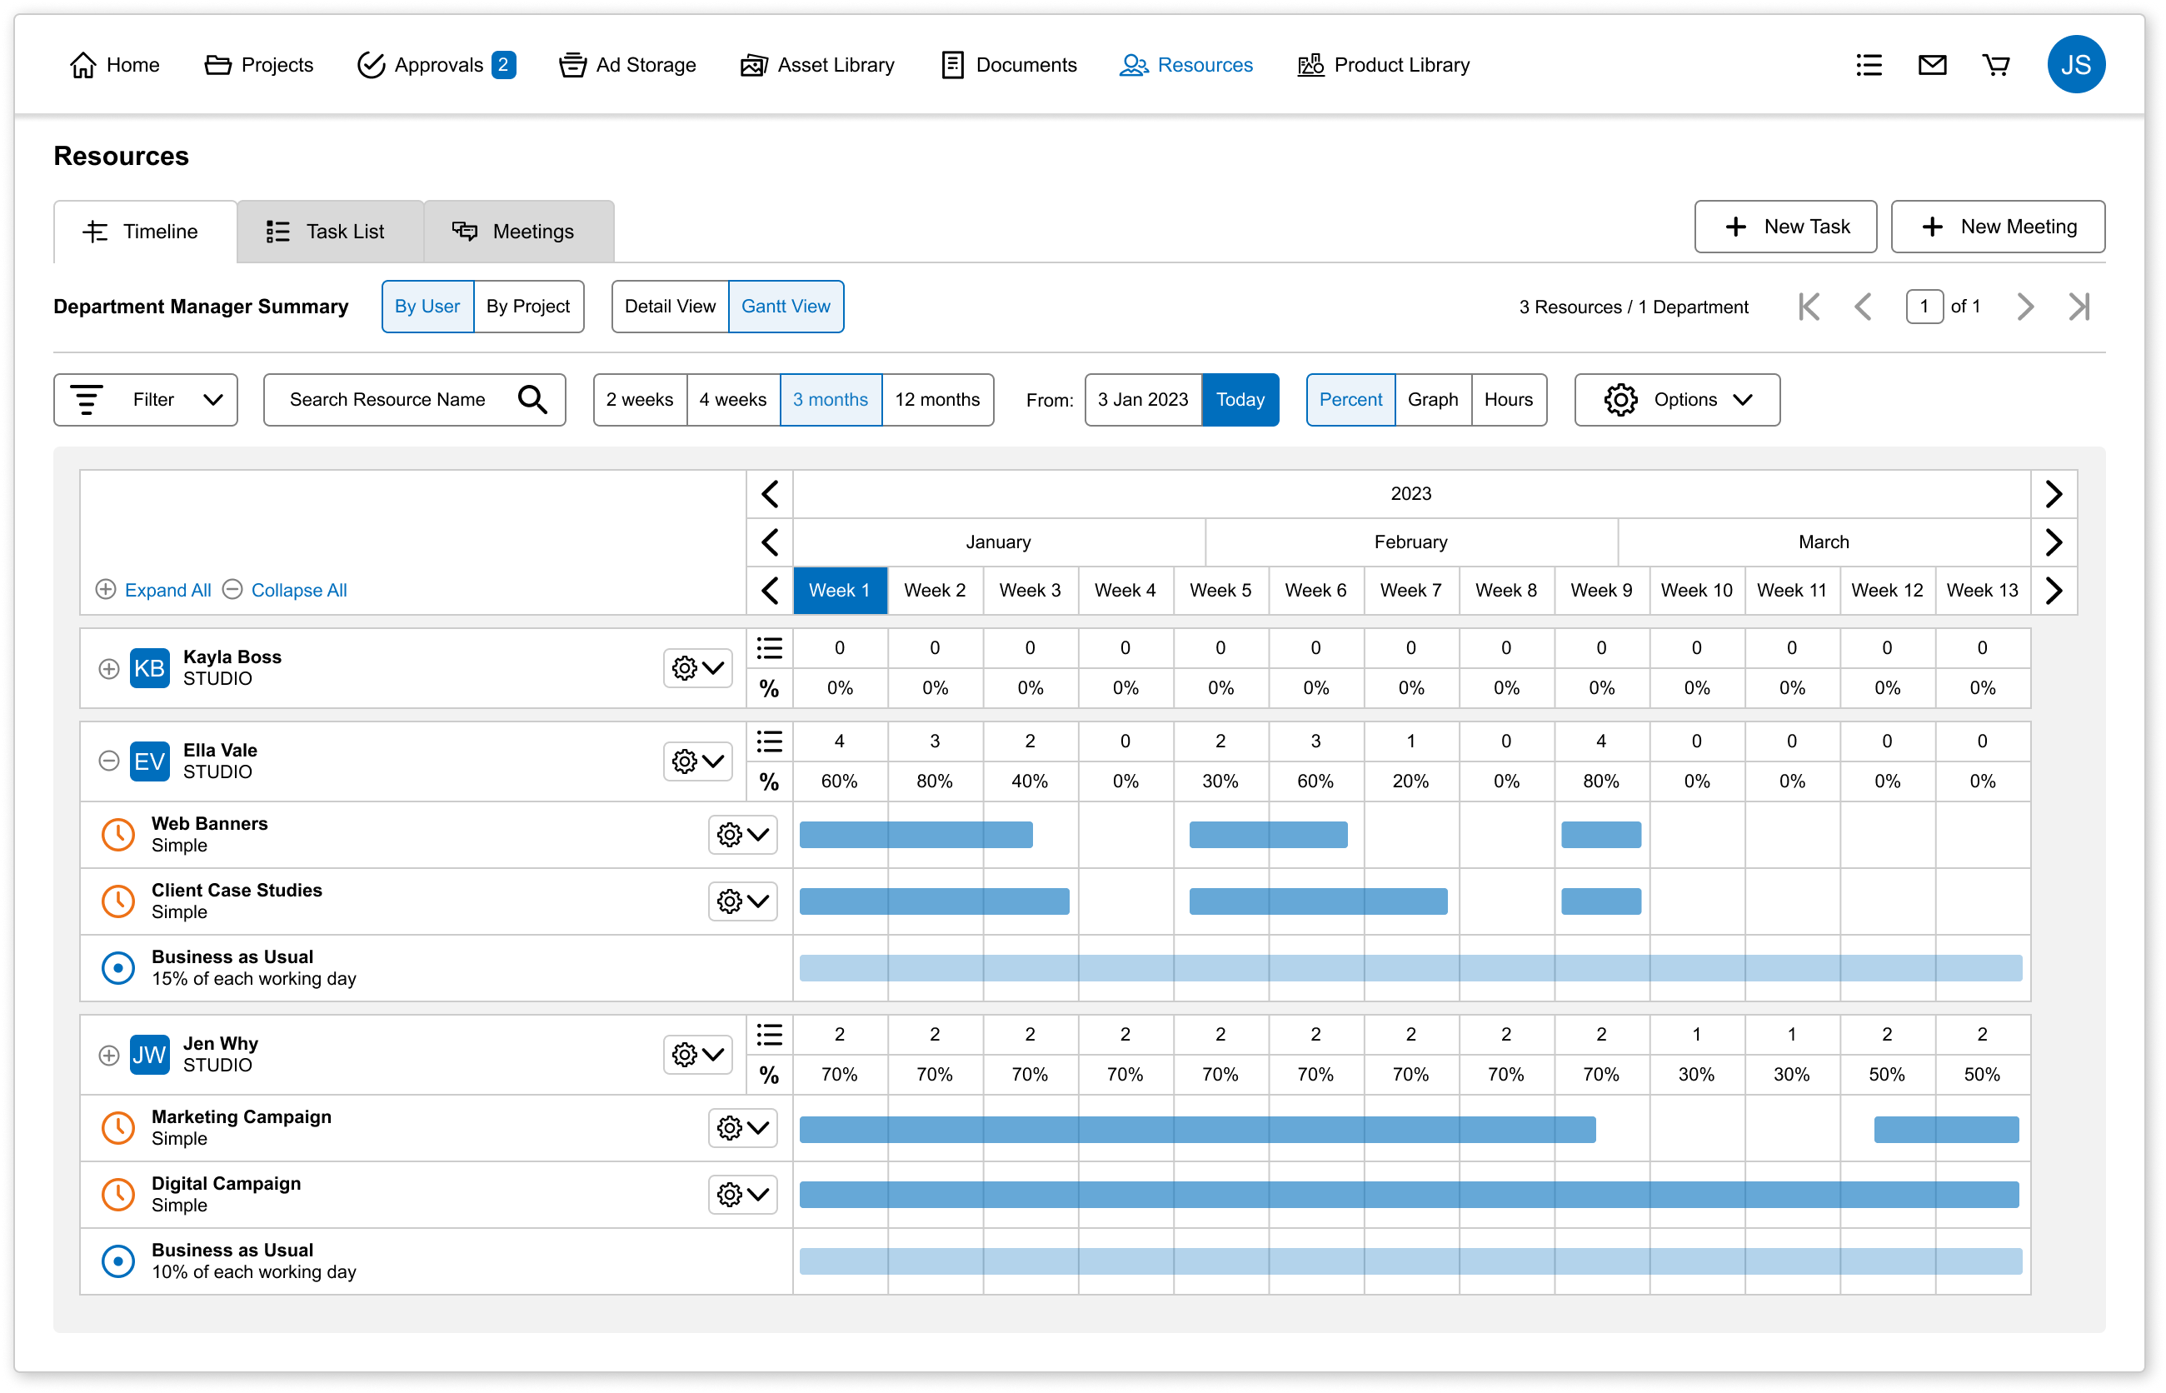Click the New Meeting button
The height and width of the screenshot is (1393, 2166).
coord(1997,227)
